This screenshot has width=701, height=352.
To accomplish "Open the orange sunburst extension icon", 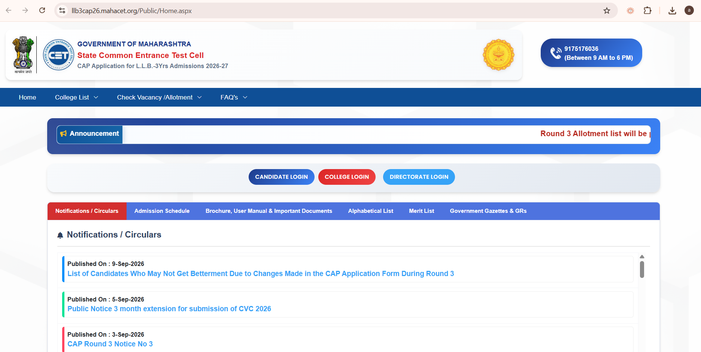I will (630, 10).
